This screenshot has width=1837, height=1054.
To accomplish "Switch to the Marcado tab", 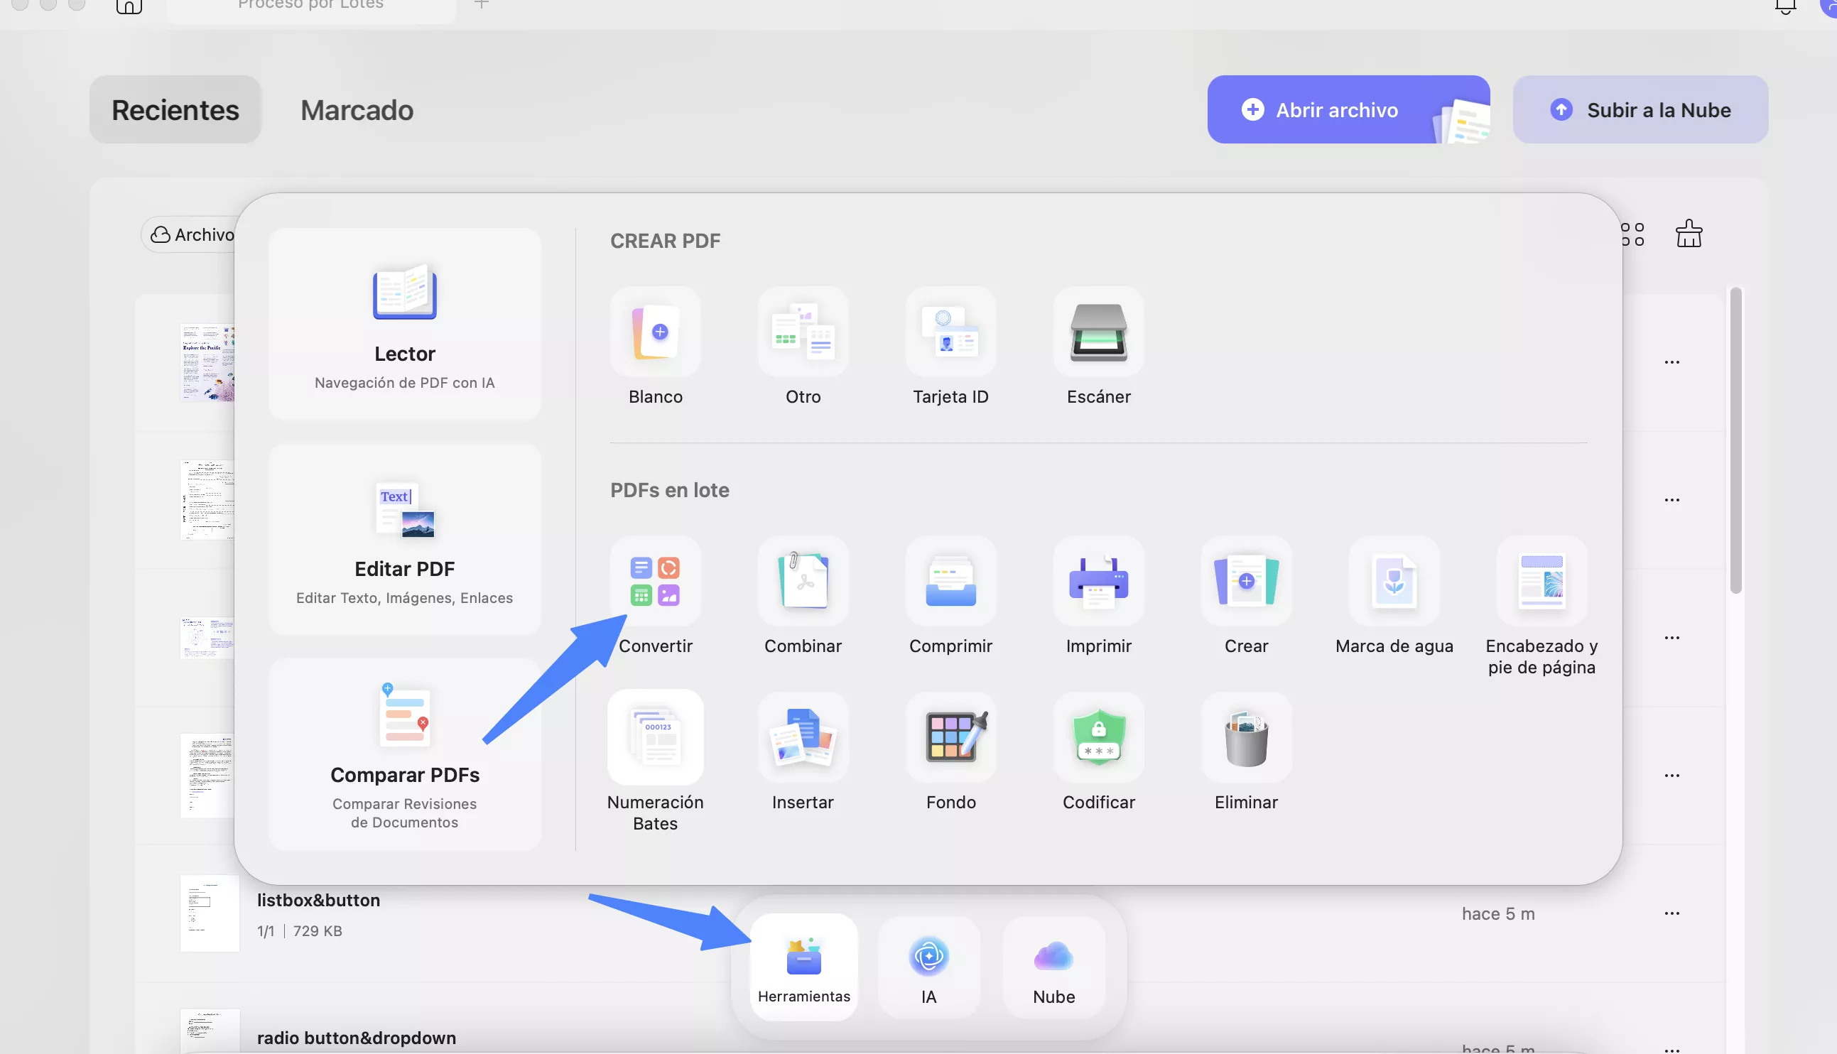I will click(357, 110).
